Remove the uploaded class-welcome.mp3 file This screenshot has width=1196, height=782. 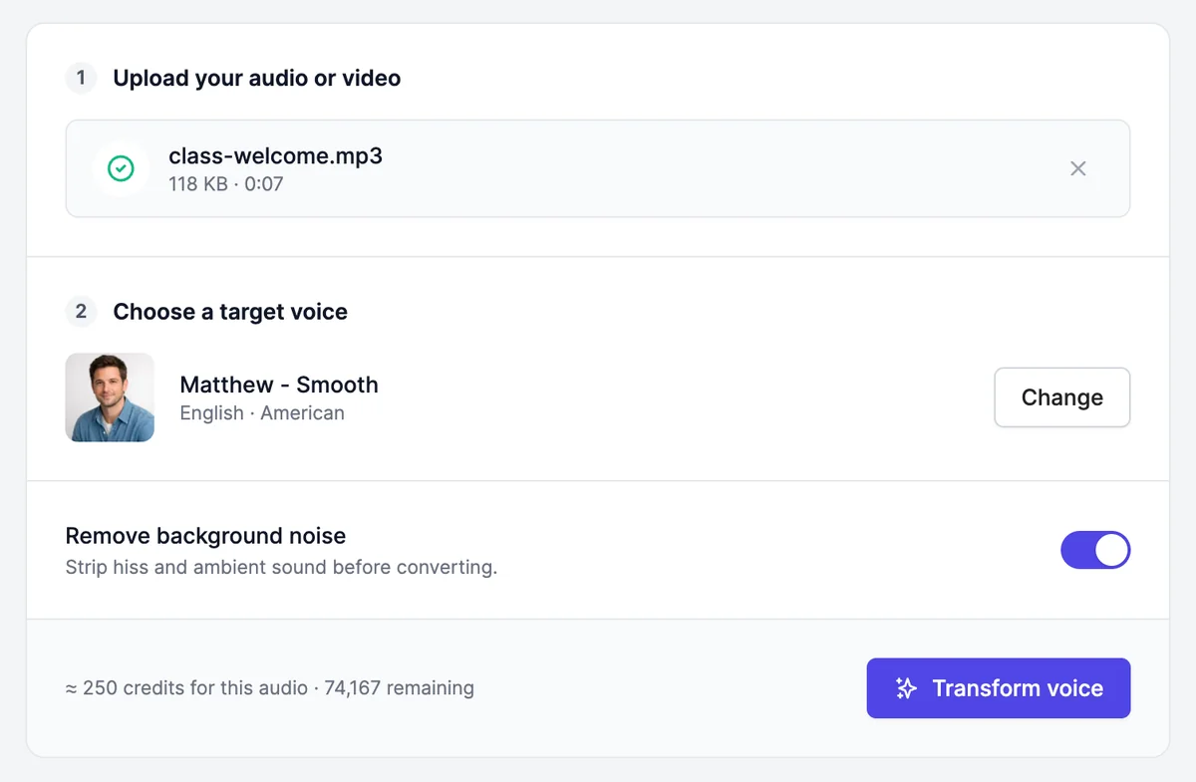(x=1077, y=168)
